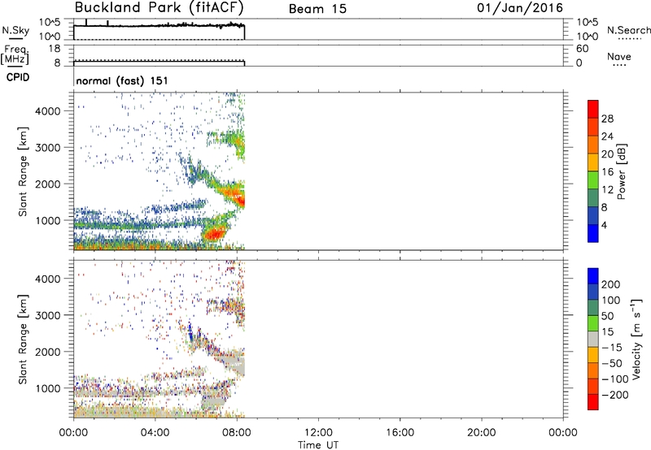Click the 'N.Sky' axis label

15,30
